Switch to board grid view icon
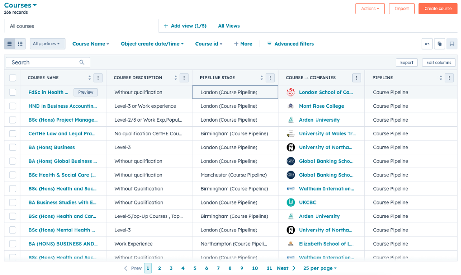Screen dimensions: 461x275 tap(20, 44)
